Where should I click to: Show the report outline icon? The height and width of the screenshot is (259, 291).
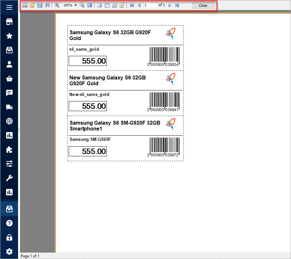99,5
